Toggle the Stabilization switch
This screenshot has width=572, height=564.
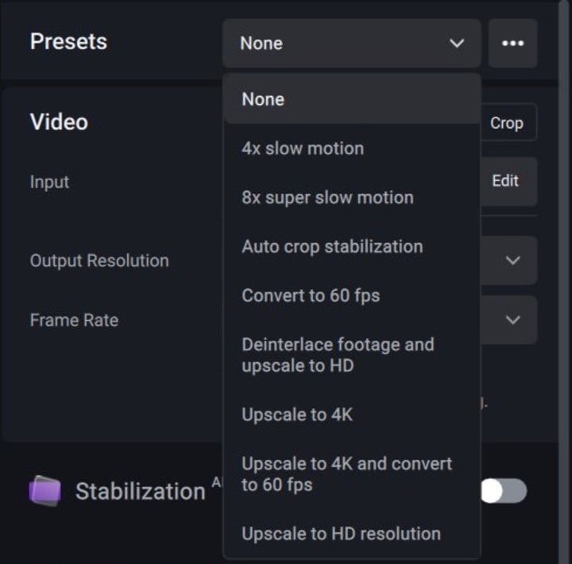(504, 491)
